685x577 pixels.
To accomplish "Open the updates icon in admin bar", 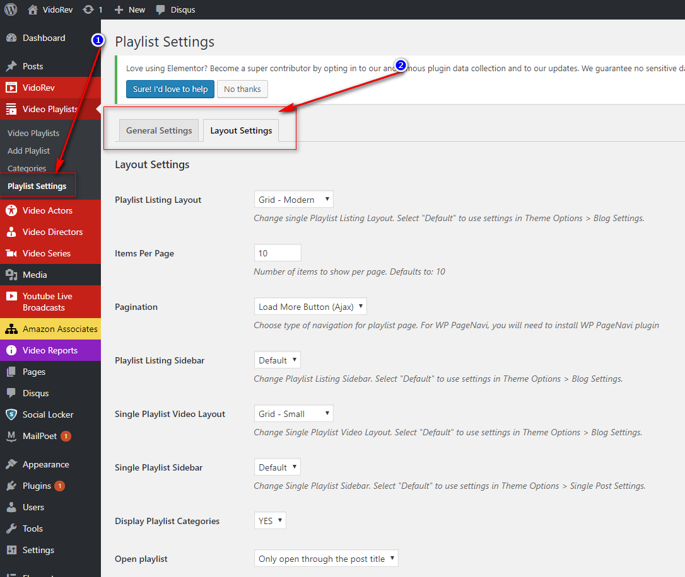I will [x=88, y=9].
